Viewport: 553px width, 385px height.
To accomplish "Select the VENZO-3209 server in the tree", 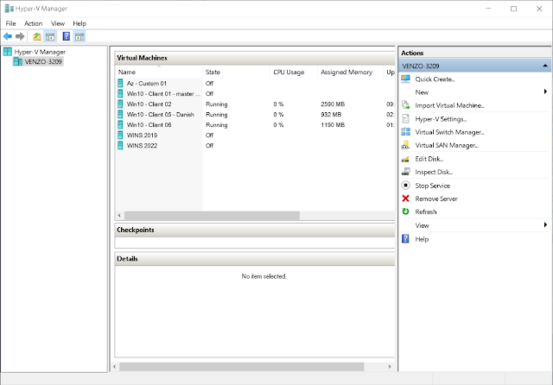I will 43,61.
